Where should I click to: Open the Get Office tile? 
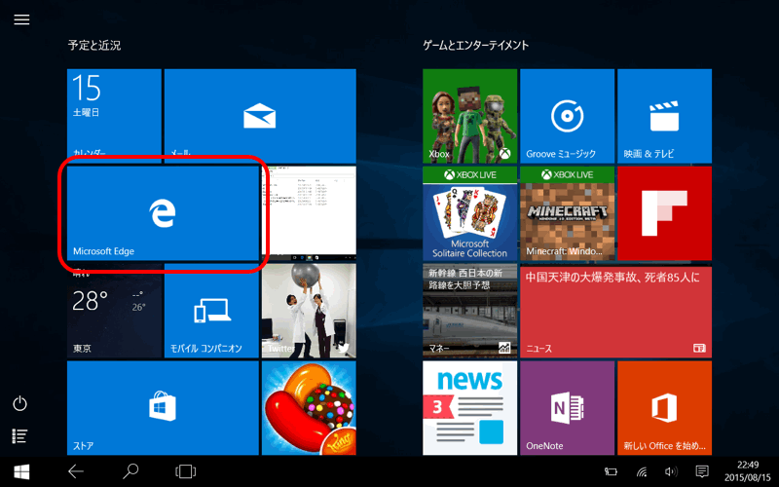click(665, 408)
